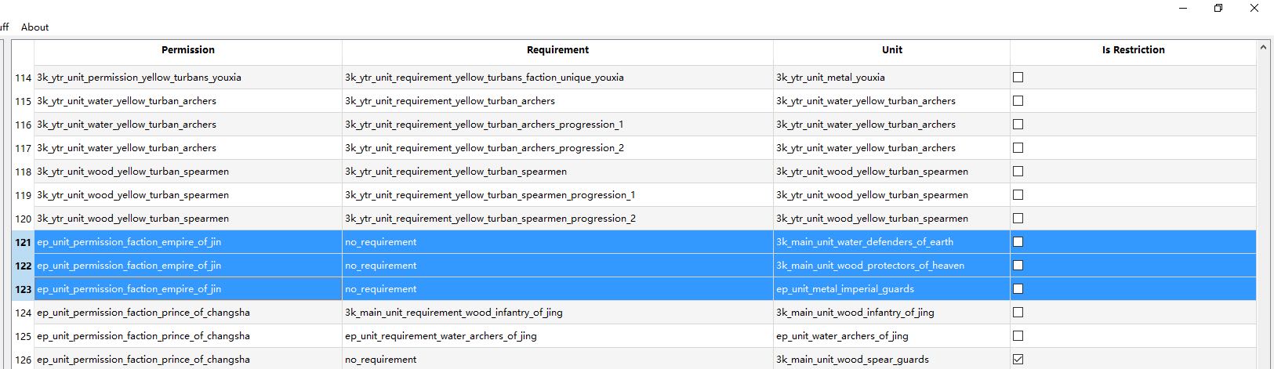The image size is (1274, 369).
Task: Close the window with X icon
Action: pos(1254,9)
